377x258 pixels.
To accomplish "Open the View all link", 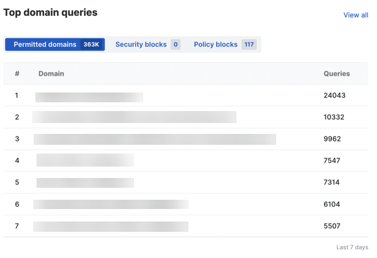I will click(x=355, y=15).
